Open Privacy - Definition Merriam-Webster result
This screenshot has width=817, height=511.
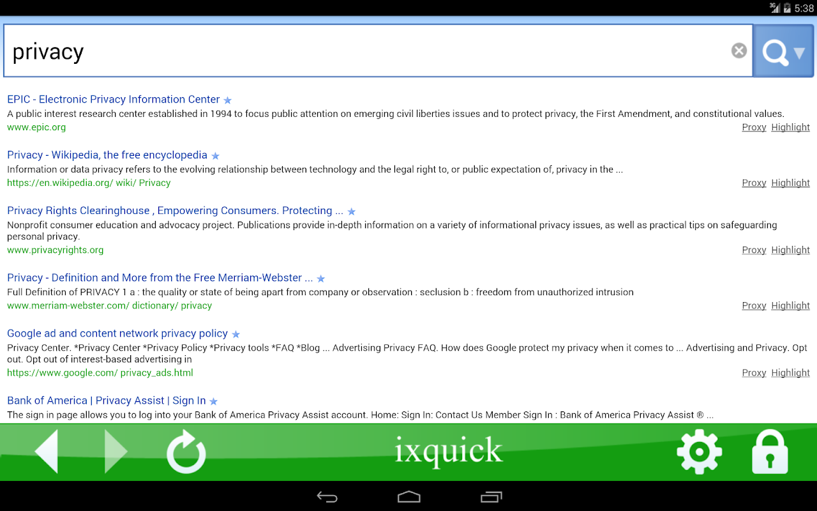tap(160, 277)
